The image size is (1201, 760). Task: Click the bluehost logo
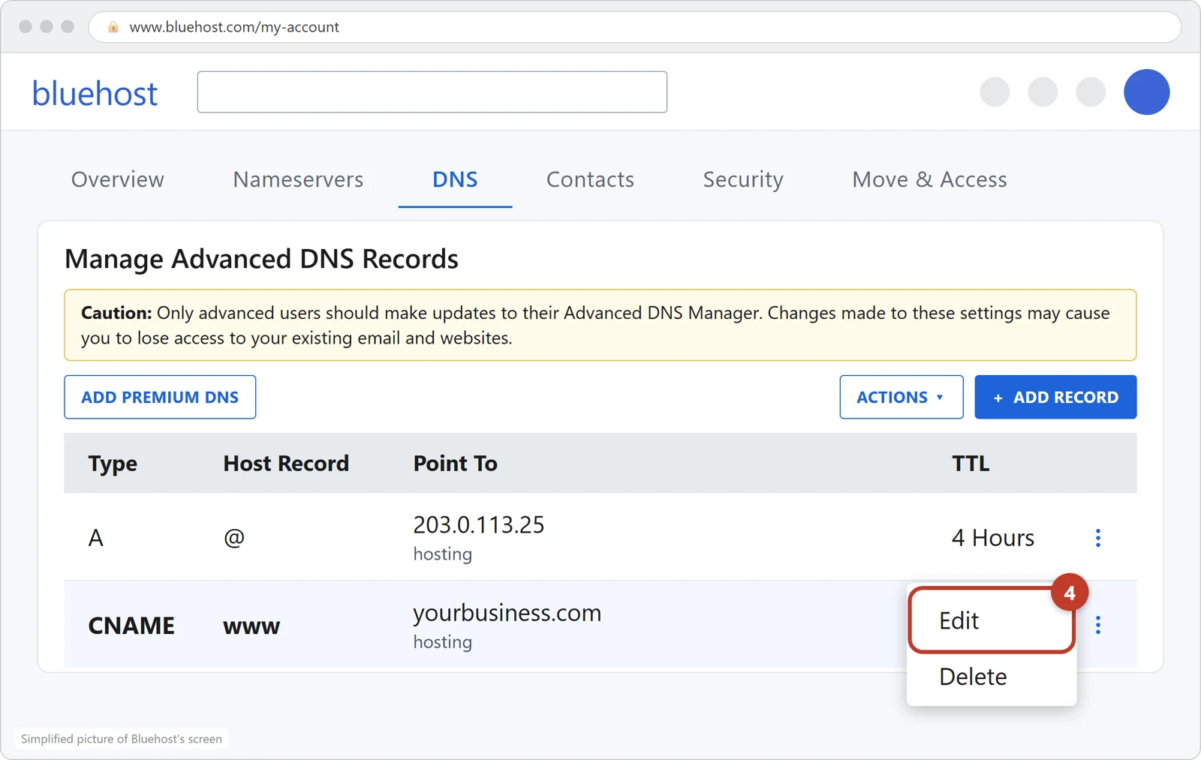pos(95,94)
